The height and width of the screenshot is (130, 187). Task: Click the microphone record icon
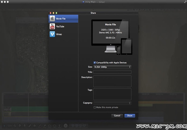click(25, 126)
